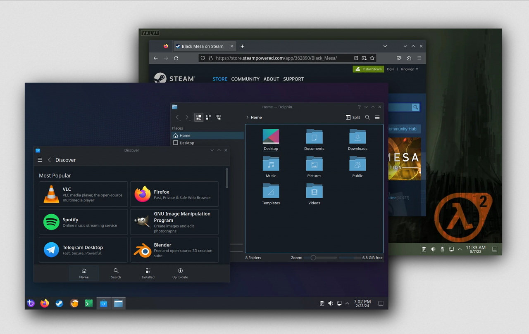
Task: Open the Blender app entry in Discover
Action: tap(174, 250)
